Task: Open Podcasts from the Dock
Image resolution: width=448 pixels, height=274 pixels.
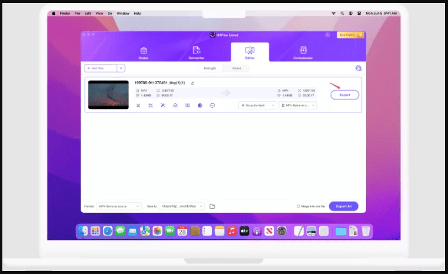Action: click(x=257, y=231)
